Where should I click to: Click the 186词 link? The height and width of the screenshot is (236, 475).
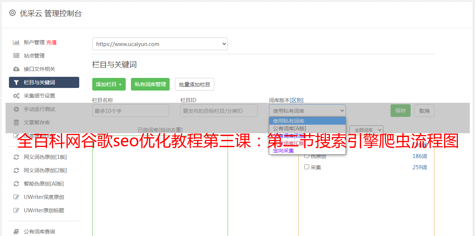coord(420,156)
